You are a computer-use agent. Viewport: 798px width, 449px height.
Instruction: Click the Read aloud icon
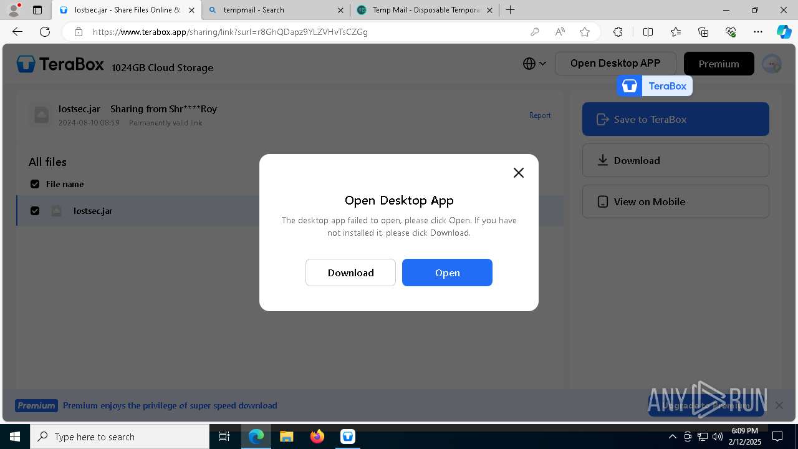[x=560, y=32]
